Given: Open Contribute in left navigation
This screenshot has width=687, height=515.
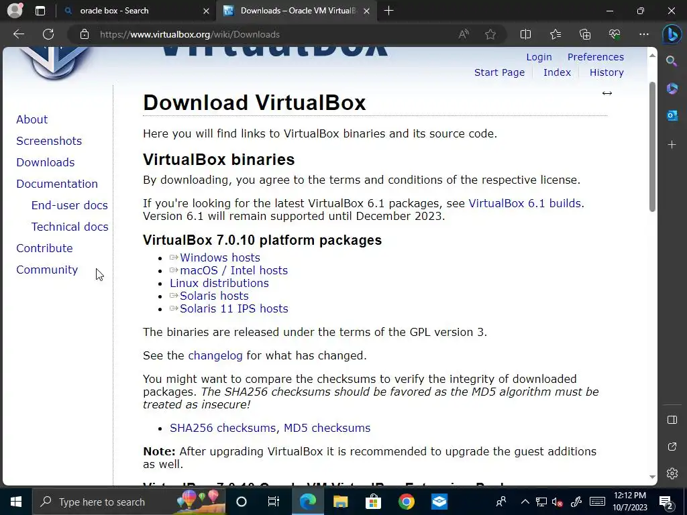Looking at the screenshot, I should [x=44, y=248].
